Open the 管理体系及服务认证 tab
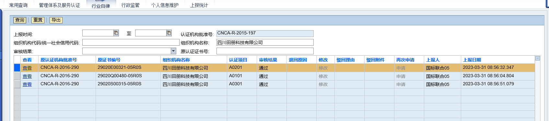Image resolution: width=549 pixels, height=121 pixels. 59,5
